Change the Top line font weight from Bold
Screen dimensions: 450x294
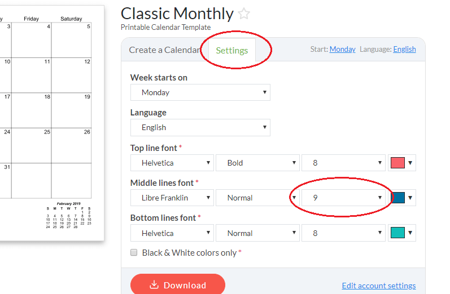click(257, 163)
